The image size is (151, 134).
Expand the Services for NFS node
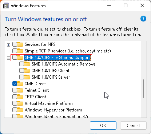pos(8,45)
